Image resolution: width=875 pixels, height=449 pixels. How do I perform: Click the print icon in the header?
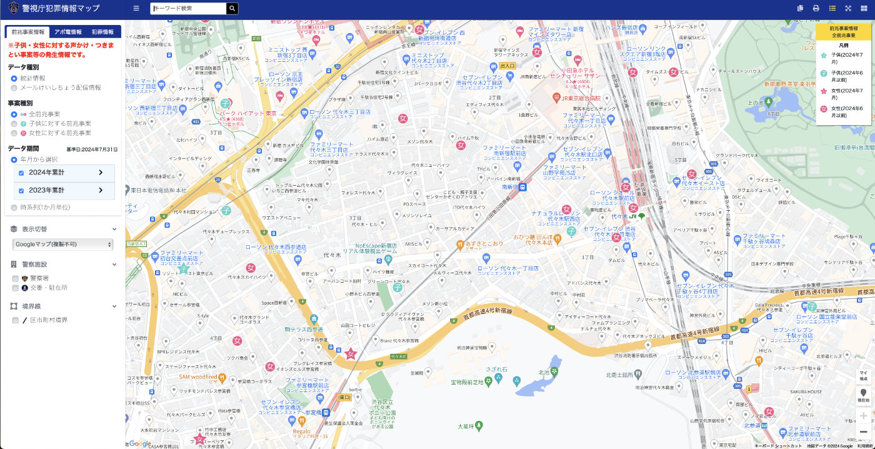816,9
